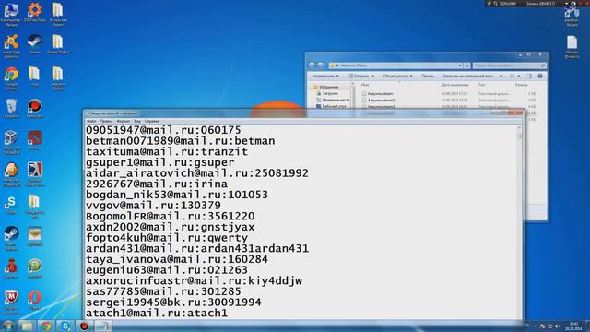Select Загрузки in the Explorer sidebar

(330, 93)
